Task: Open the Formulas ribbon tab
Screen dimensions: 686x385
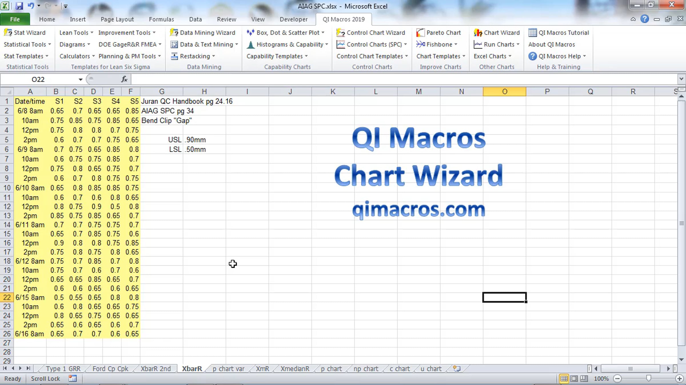Action: (x=161, y=19)
